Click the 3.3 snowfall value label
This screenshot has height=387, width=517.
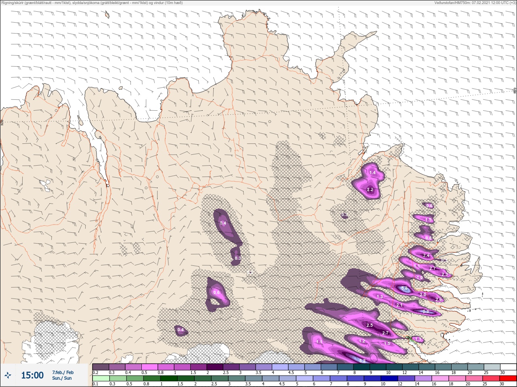point(425,311)
